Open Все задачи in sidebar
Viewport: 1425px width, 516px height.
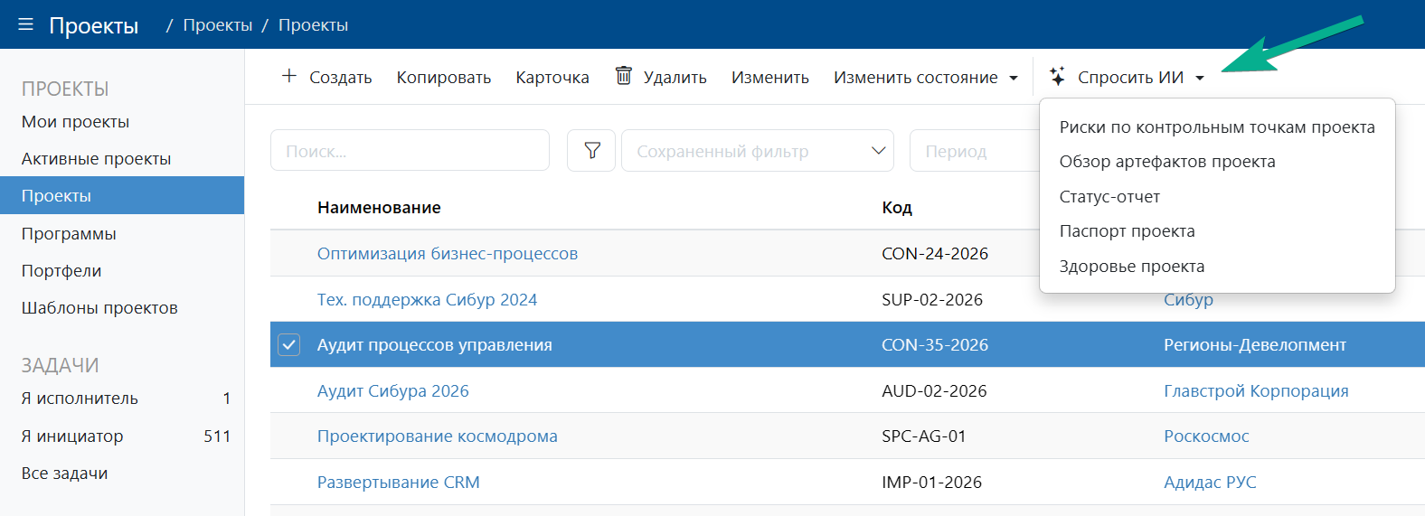pyautogui.click(x=64, y=474)
